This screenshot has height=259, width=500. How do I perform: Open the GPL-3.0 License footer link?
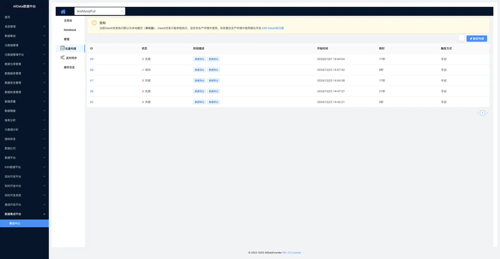(291, 253)
